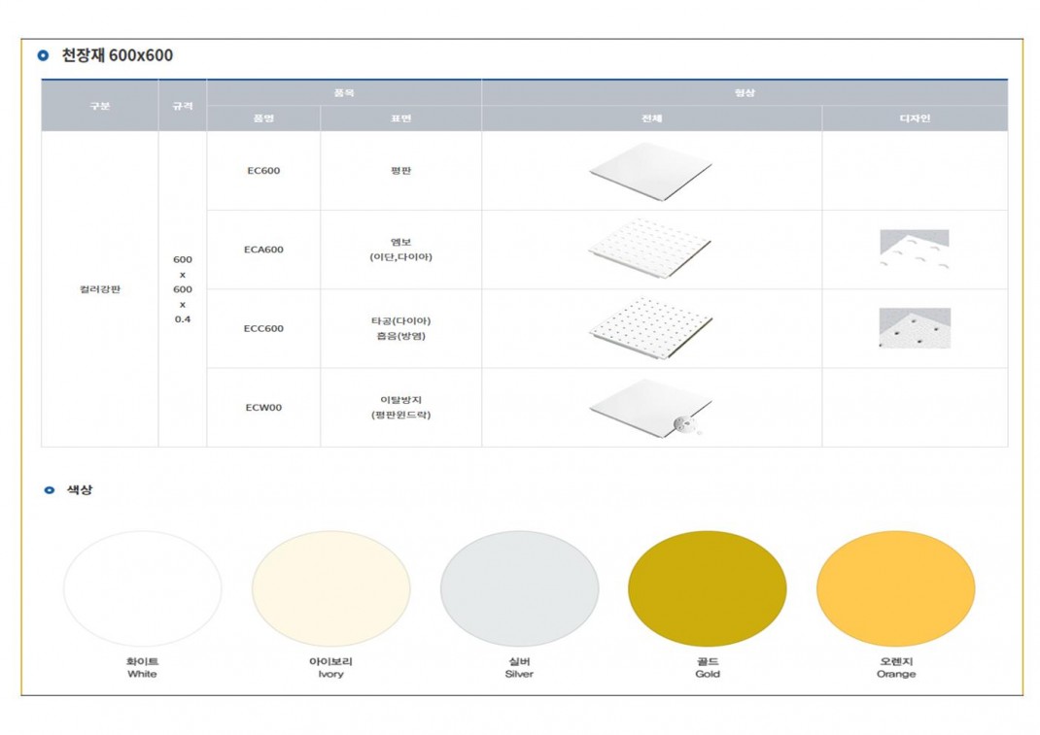Click the 컬러강판 category cell
Viewport: 1040px width, 735px height.
100,289
